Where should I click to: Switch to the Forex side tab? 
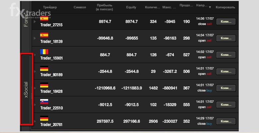[x=26, y=21]
